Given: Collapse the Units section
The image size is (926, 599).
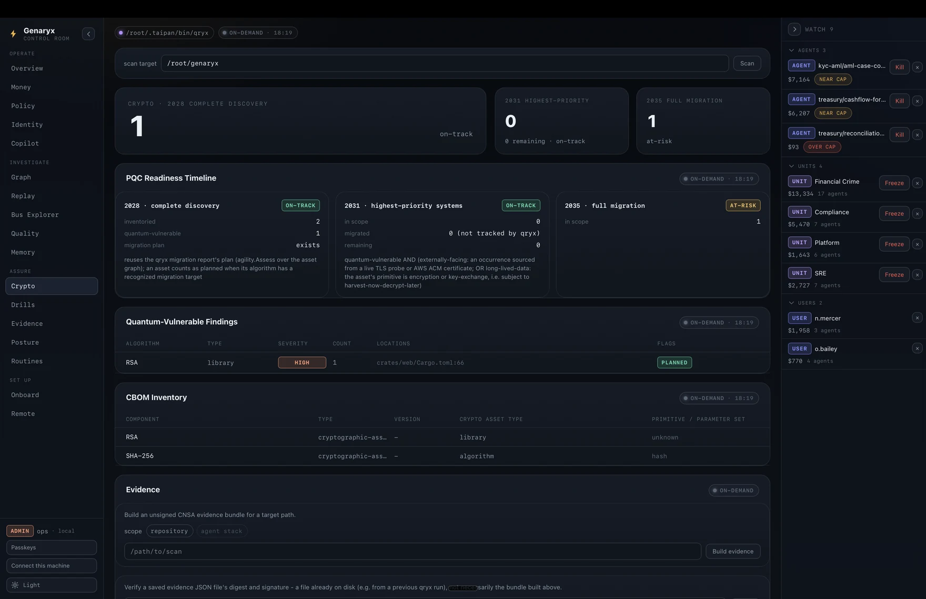Looking at the screenshot, I should coord(791,166).
